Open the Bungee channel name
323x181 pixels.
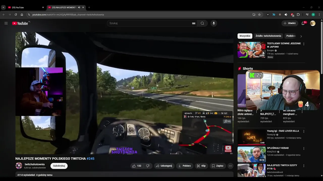pos(270,50)
